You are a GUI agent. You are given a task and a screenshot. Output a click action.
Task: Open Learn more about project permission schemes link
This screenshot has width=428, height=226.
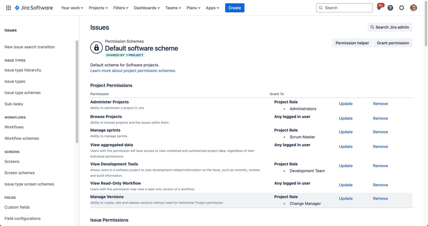pyautogui.click(x=133, y=71)
